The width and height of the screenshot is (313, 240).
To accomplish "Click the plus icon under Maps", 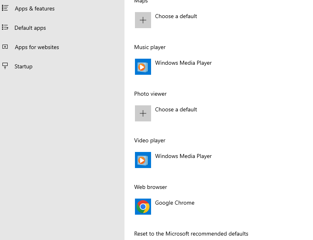I will (143, 20).
